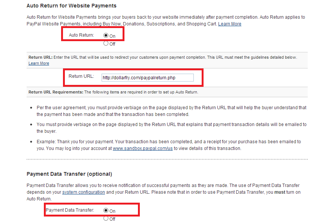
Task: Select the Auto Return Off radio button
Action: (106, 43)
